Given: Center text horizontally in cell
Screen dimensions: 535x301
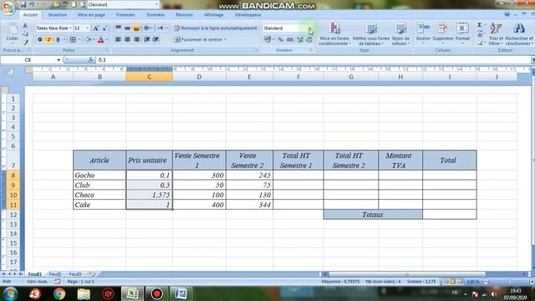Looking at the screenshot, I should 127,39.
